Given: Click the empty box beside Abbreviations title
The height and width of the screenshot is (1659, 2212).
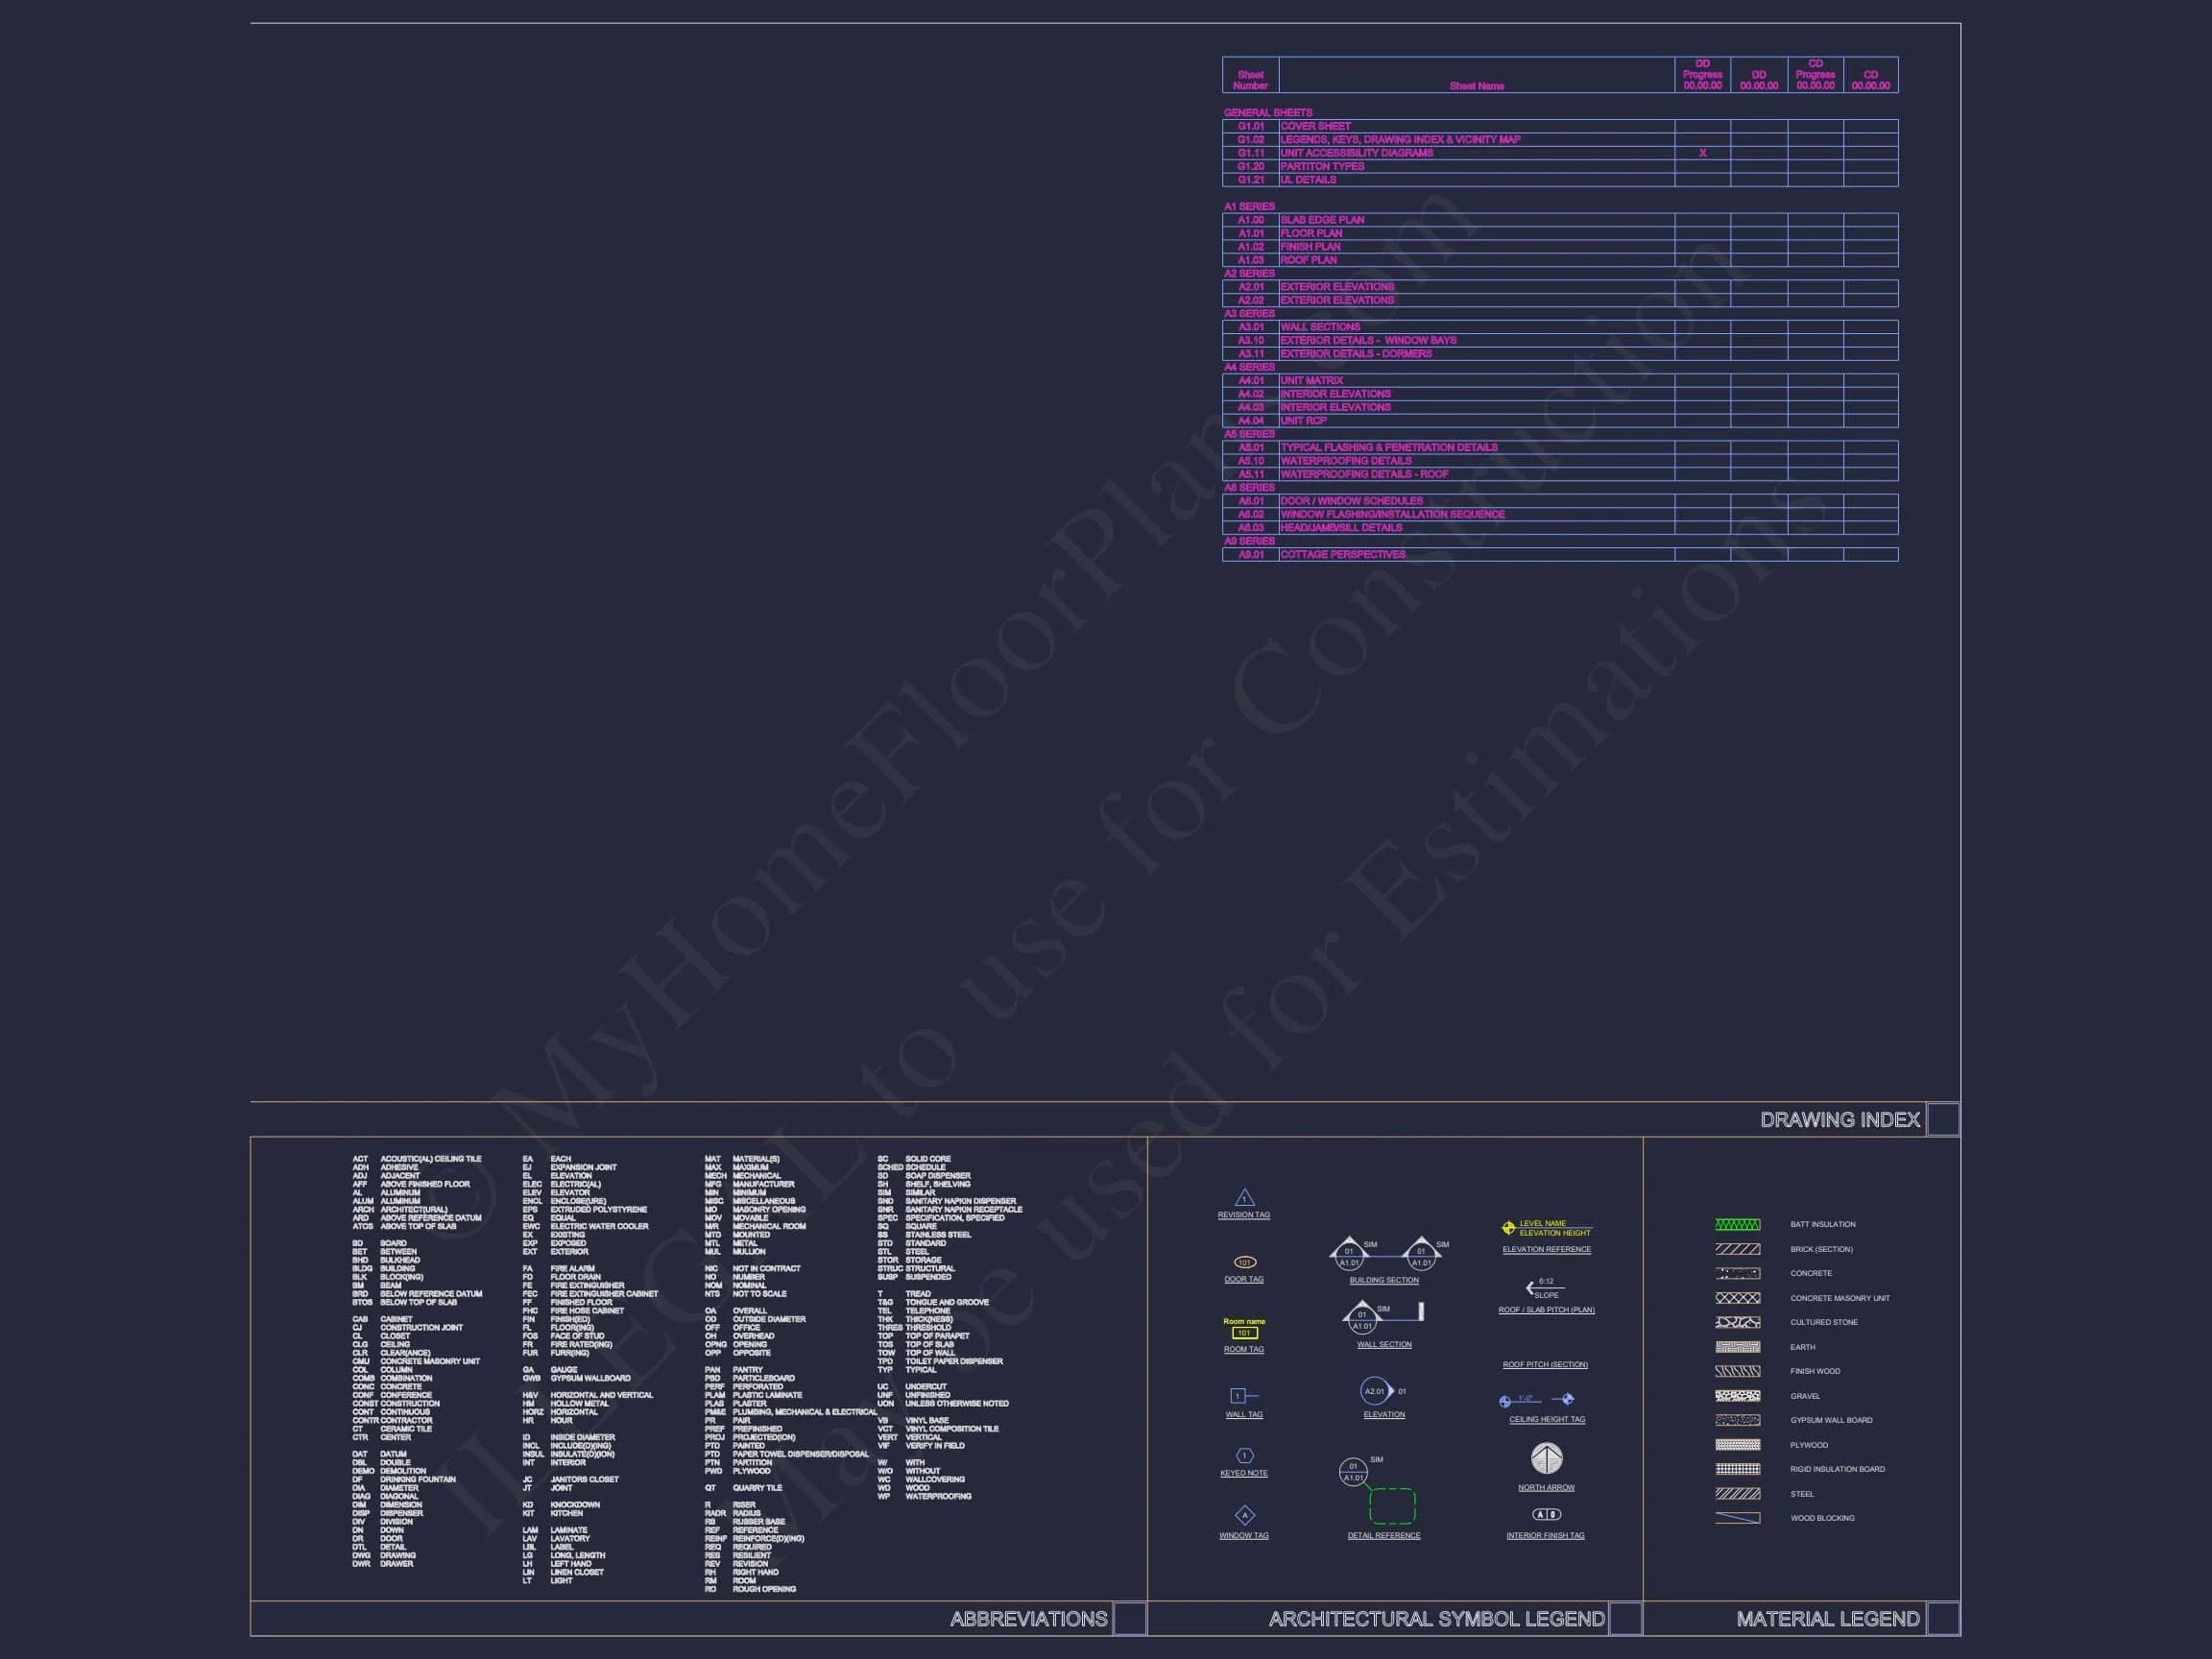Looking at the screenshot, I should [1129, 1619].
